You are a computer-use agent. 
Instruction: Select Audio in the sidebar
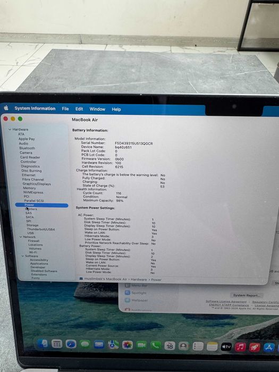pyautogui.click(x=23, y=143)
